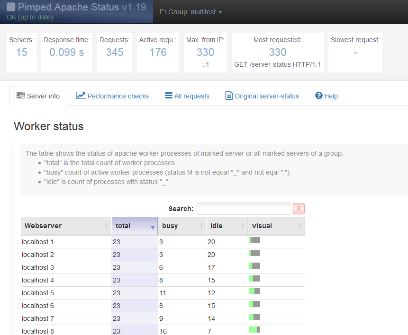Open the All requests tab
The height and width of the screenshot is (335, 408).
[x=187, y=96]
